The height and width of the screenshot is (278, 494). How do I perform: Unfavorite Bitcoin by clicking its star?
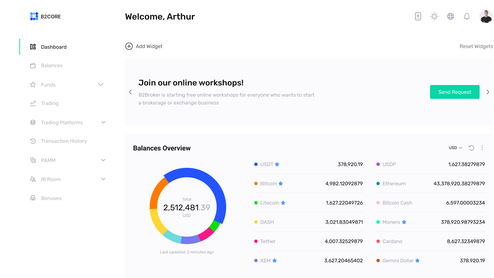[x=281, y=184]
